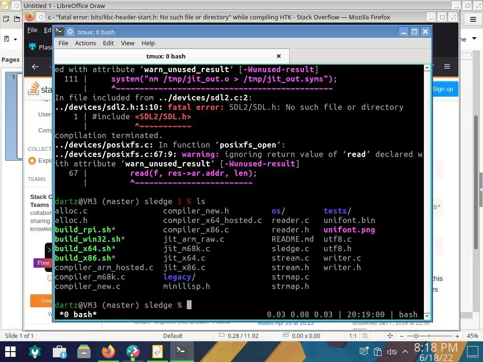Viewport: 483px width, 362px height.
Task: Click the muted volume tray icon
Action: [391, 352]
